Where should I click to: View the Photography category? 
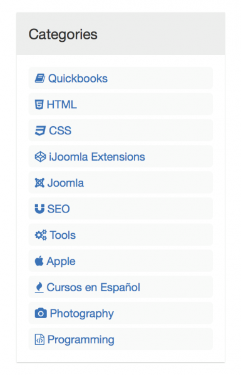pos(82,314)
